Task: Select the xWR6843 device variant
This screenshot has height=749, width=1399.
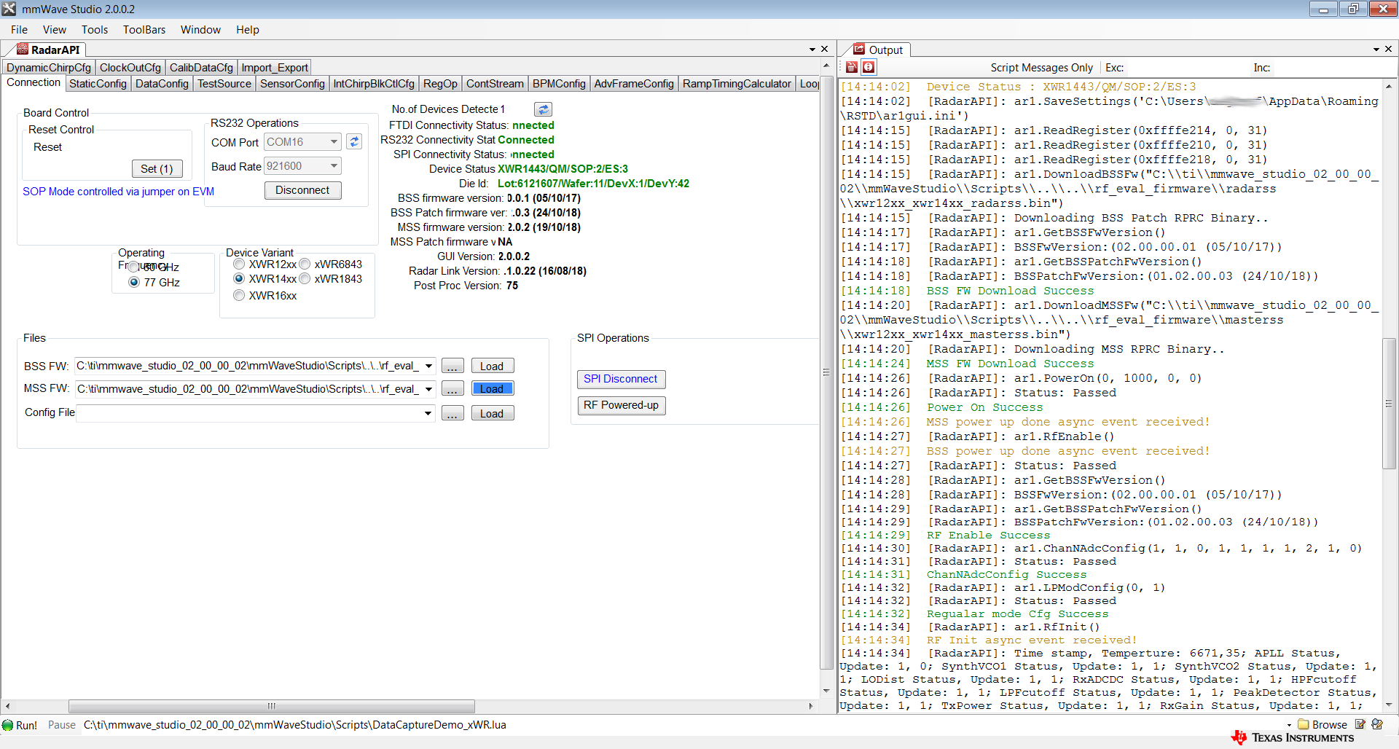Action: pyautogui.click(x=305, y=264)
